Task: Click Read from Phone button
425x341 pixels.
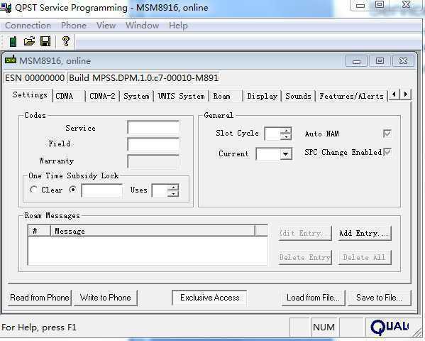Action: [40, 298]
